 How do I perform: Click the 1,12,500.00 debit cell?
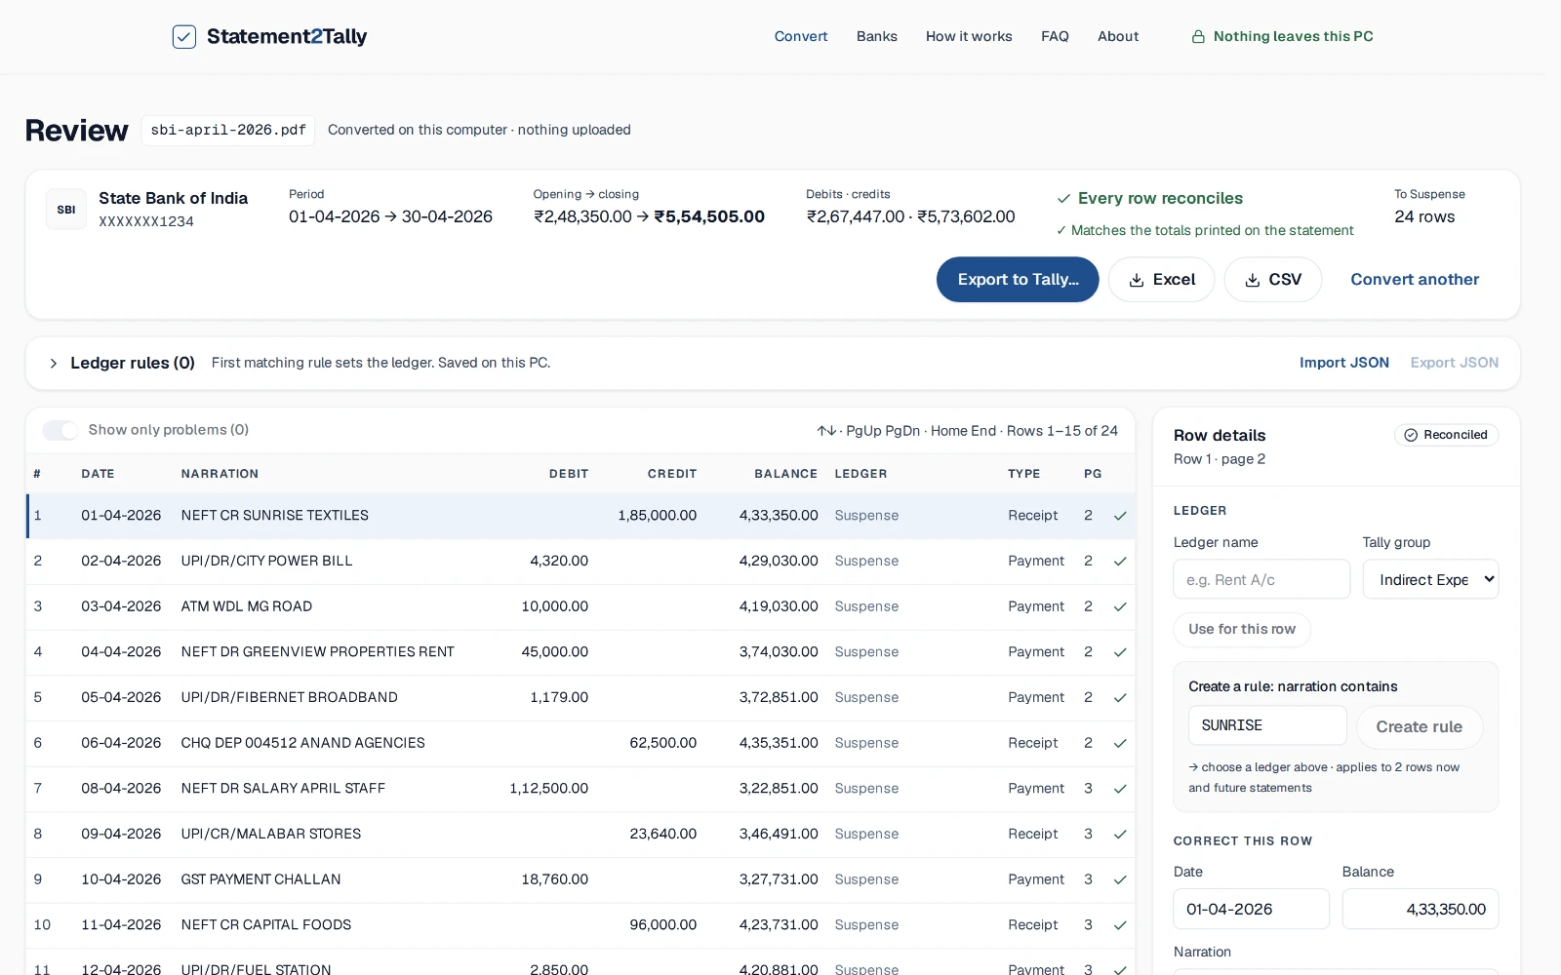pos(548,789)
